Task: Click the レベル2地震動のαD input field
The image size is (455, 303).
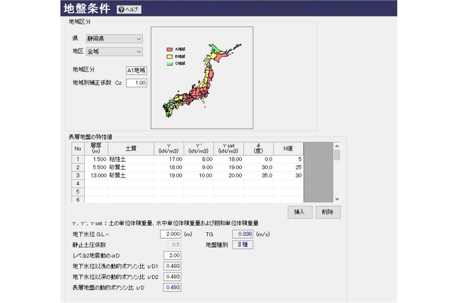Action: click(x=172, y=255)
